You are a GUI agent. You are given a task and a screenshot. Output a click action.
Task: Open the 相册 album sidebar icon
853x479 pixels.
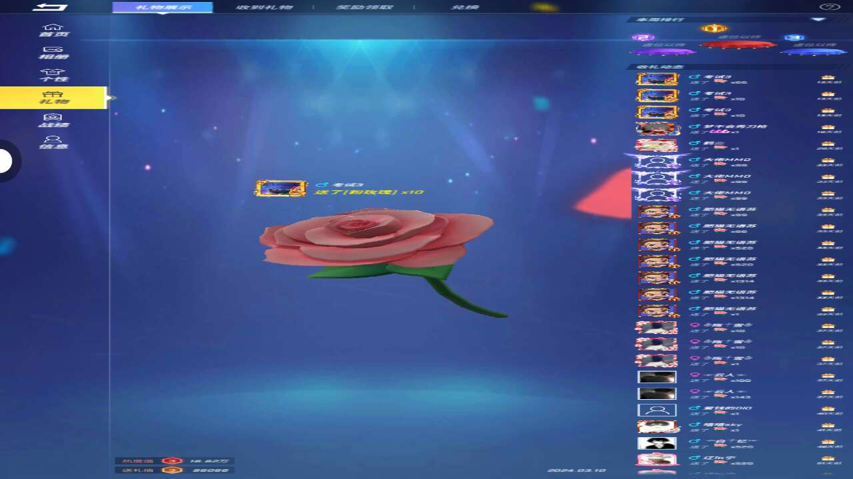53,53
